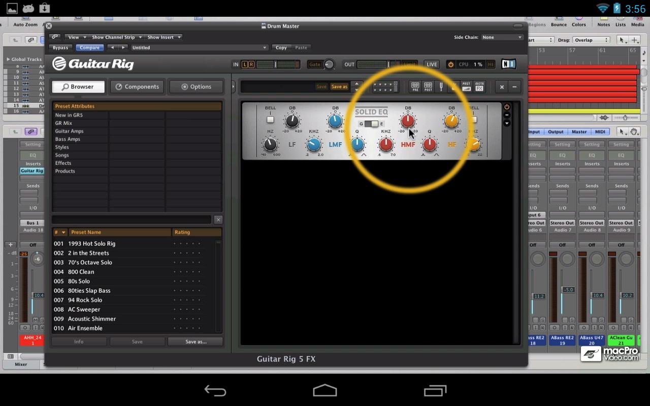
Task: Collapse the browser sidebar arrow
Action: coord(234,87)
